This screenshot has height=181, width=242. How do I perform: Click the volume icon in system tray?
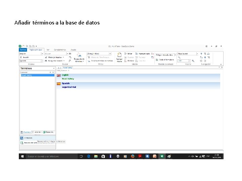point(193,156)
